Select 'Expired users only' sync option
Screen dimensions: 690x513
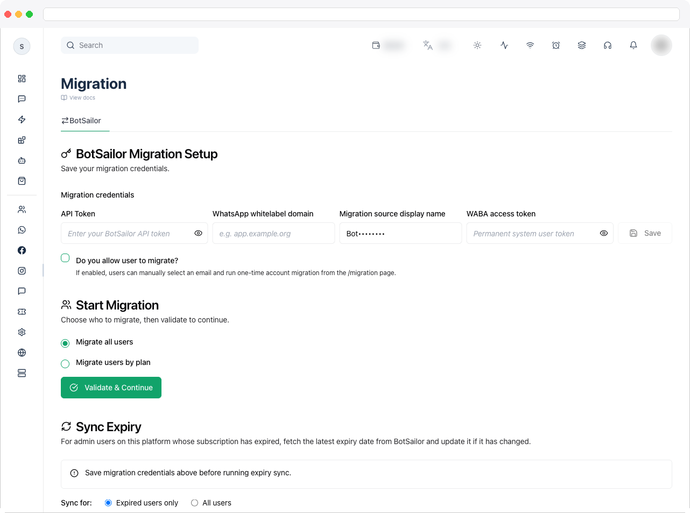coord(108,503)
